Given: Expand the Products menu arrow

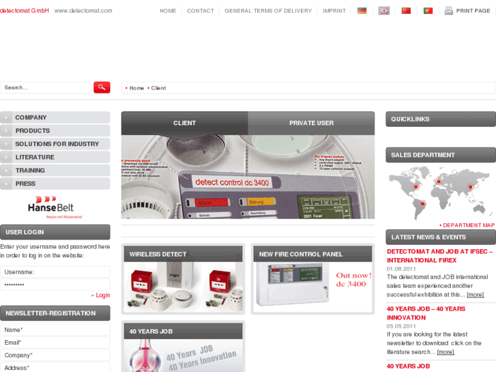Looking at the screenshot, I should (6, 131).
